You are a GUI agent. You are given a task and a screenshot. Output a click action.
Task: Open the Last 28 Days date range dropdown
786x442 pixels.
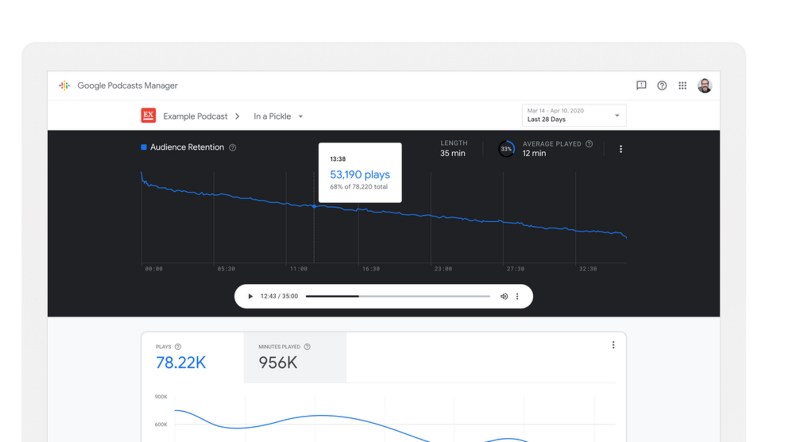[x=574, y=116]
